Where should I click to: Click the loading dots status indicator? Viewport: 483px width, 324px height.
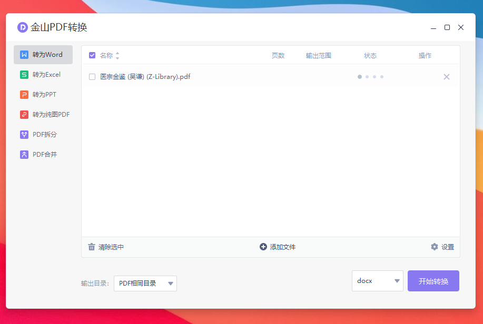[x=371, y=77]
